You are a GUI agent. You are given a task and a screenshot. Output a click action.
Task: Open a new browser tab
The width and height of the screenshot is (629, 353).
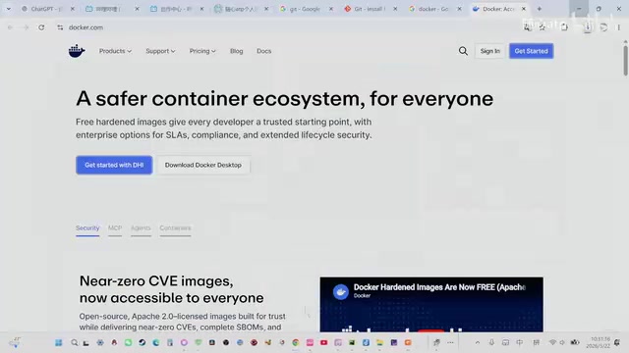click(540, 9)
